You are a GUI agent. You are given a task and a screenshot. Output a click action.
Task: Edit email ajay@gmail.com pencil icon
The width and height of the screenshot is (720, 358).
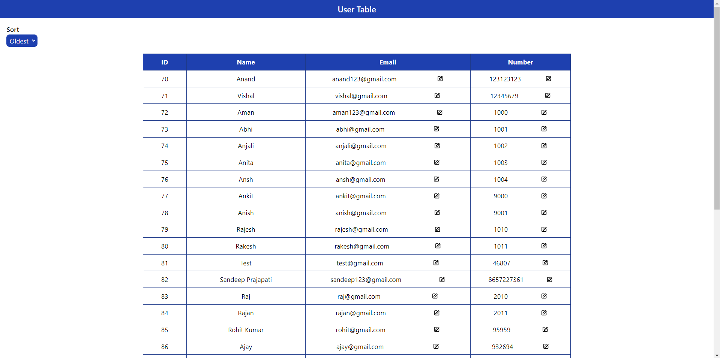click(x=436, y=346)
